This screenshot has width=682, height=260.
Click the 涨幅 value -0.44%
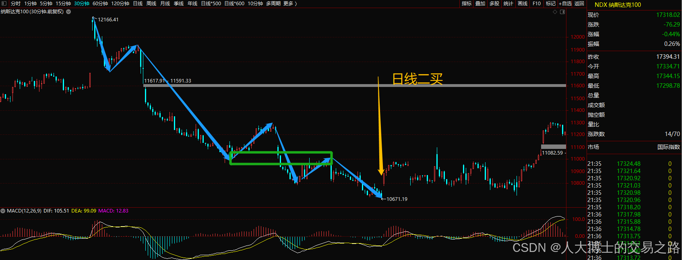[x=671, y=34]
